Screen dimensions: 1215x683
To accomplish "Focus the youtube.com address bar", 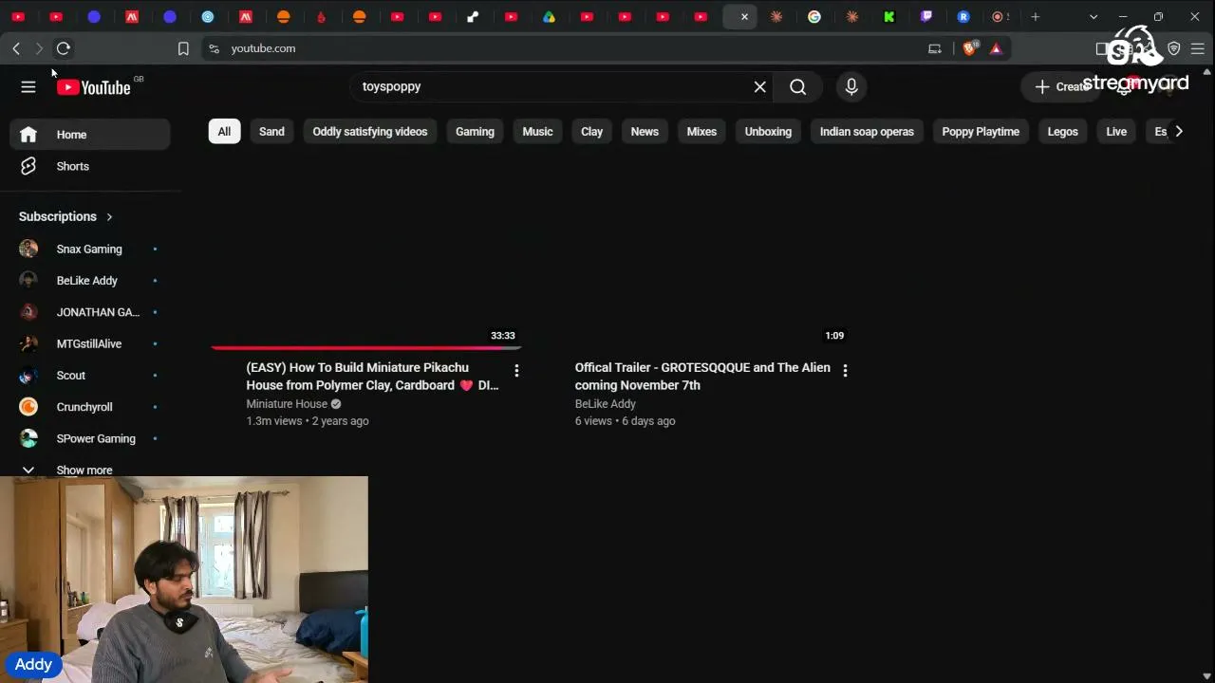I will coord(570,48).
